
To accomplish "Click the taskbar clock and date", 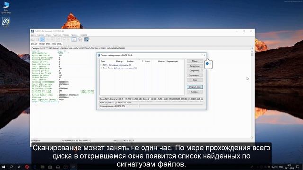I will coord(289,167).
